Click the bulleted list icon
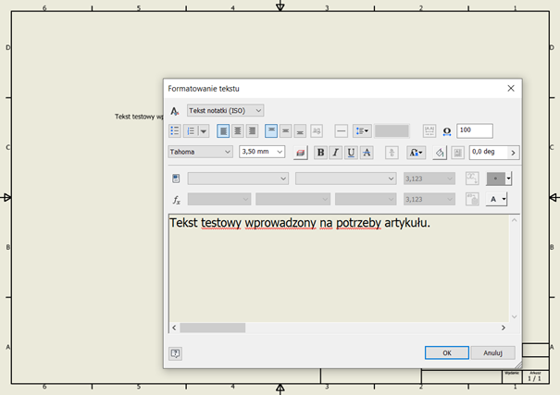 click(175, 131)
